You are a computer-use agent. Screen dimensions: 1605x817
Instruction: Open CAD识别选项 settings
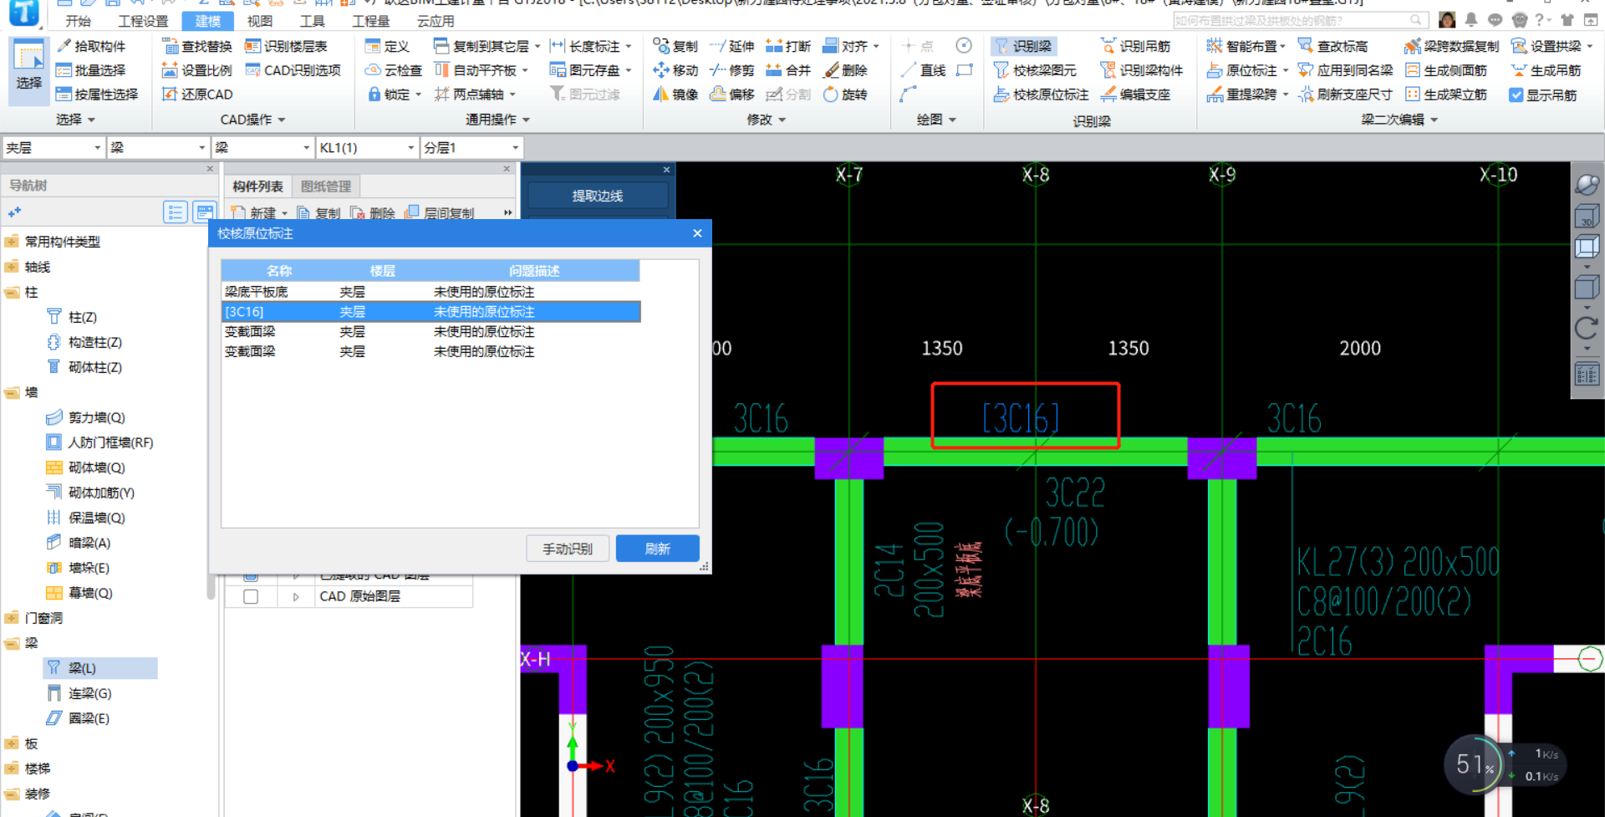pyautogui.click(x=293, y=70)
